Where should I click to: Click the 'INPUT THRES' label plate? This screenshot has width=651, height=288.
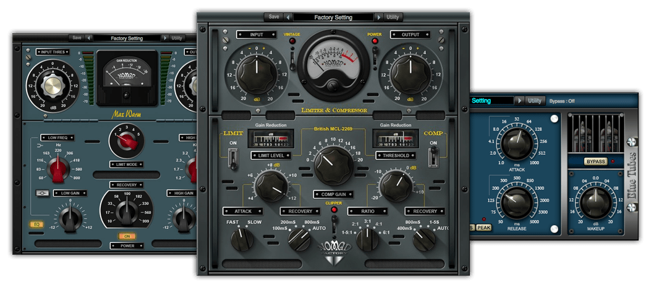(x=53, y=52)
